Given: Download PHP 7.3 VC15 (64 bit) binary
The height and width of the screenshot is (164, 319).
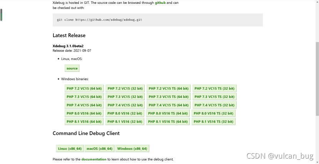Looking at the screenshot, I should 84,97.
